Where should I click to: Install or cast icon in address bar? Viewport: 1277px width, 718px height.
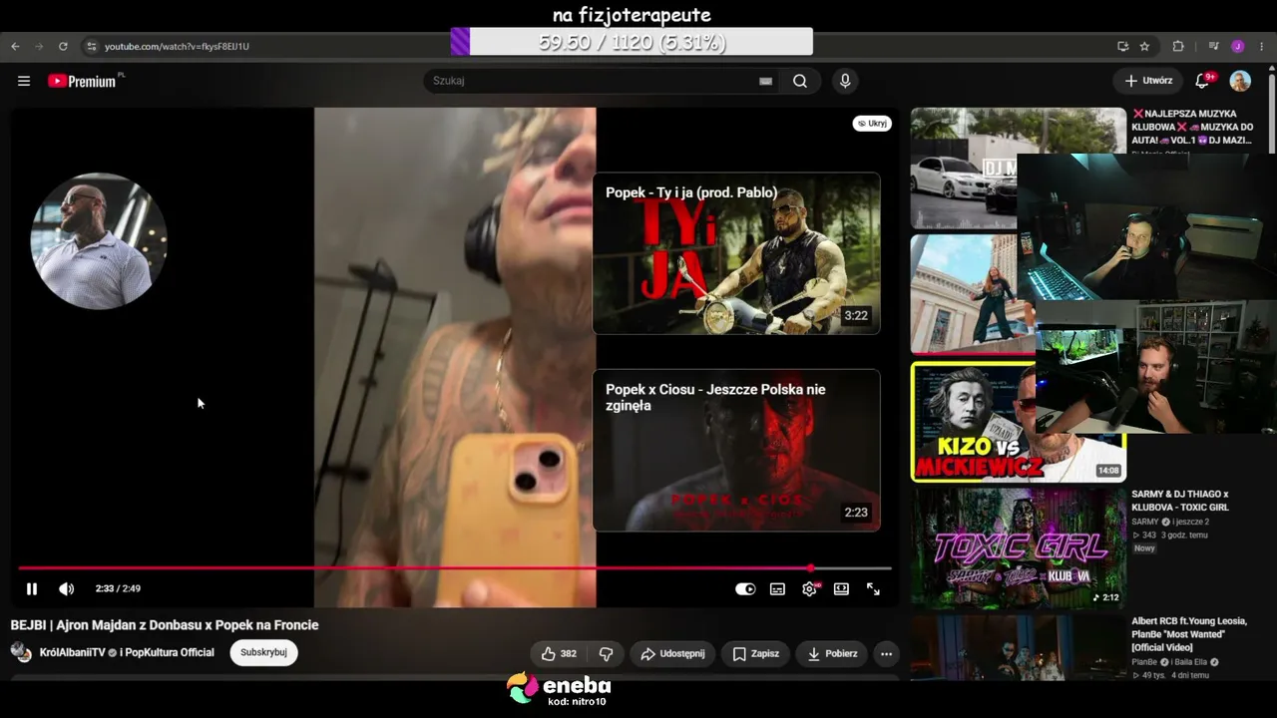1122,46
